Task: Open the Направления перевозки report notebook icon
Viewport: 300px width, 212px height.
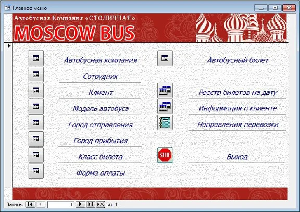Action: pyautogui.click(x=165, y=122)
